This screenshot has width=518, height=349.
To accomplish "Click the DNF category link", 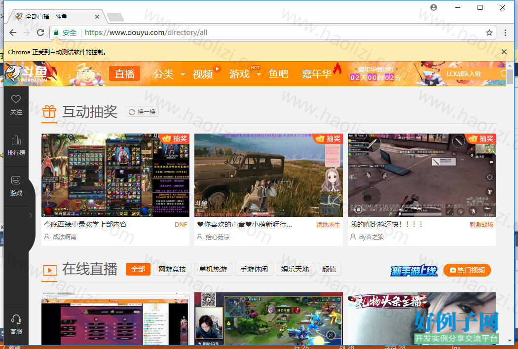I will tap(181, 224).
